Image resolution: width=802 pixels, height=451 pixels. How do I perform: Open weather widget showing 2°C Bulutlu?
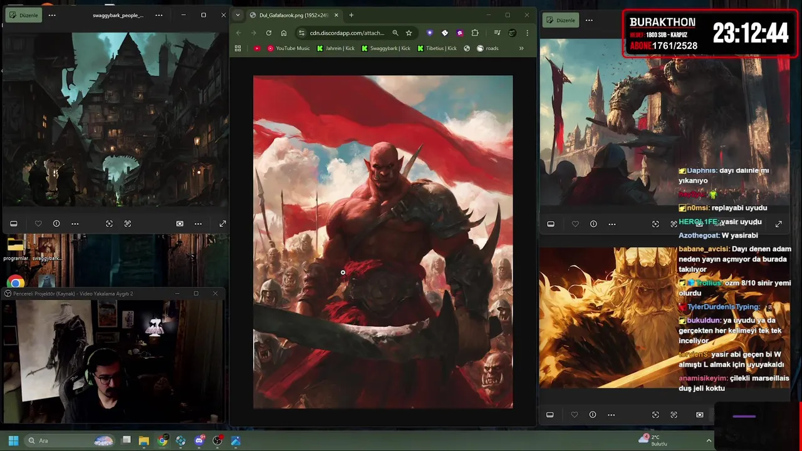pyautogui.click(x=653, y=440)
